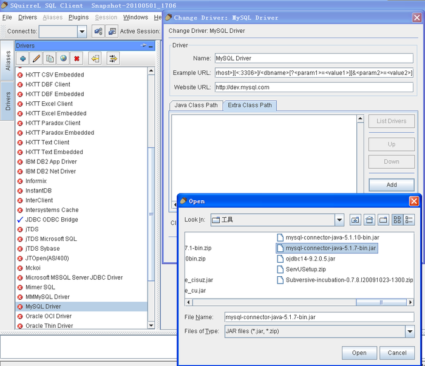Screen dimensions: 425x366
Task: Click the drivers list scroll up arrow
Action: click(x=151, y=71)
